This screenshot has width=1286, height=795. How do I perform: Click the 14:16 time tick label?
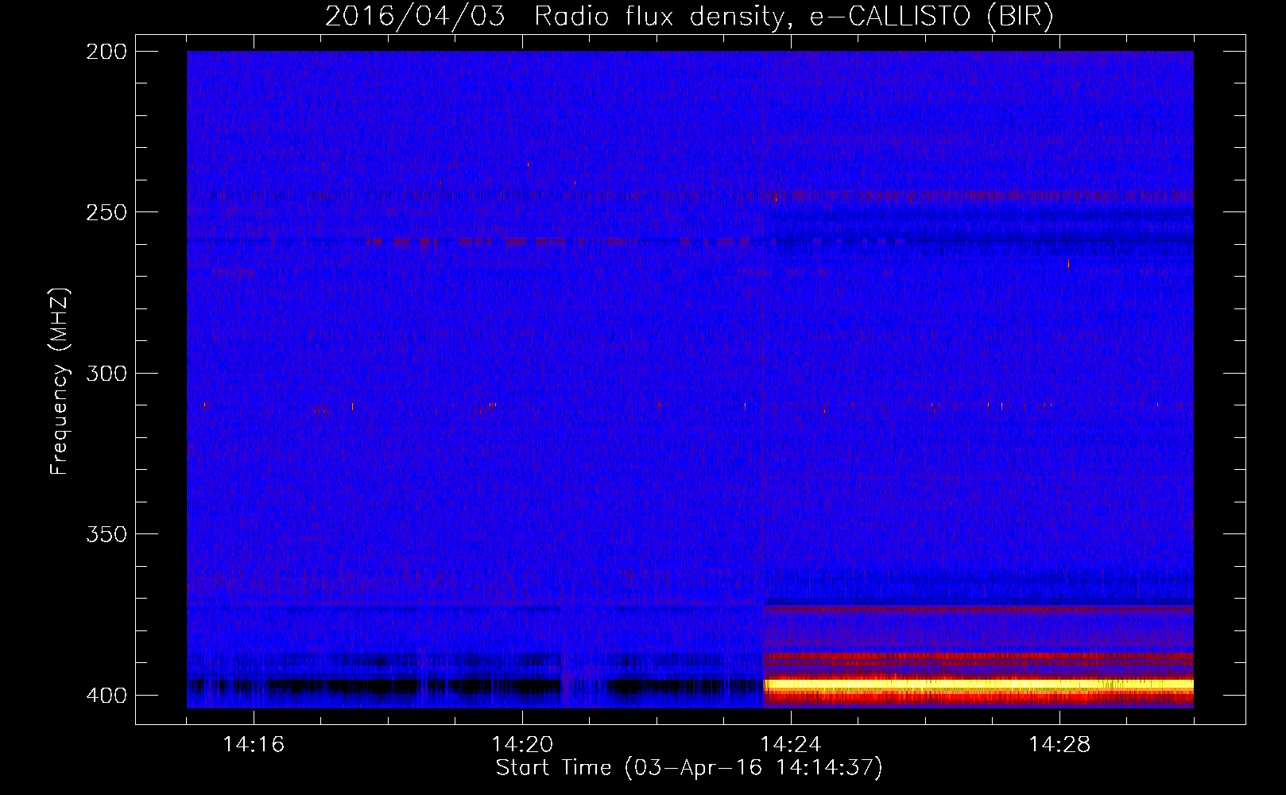pos(254,744)
